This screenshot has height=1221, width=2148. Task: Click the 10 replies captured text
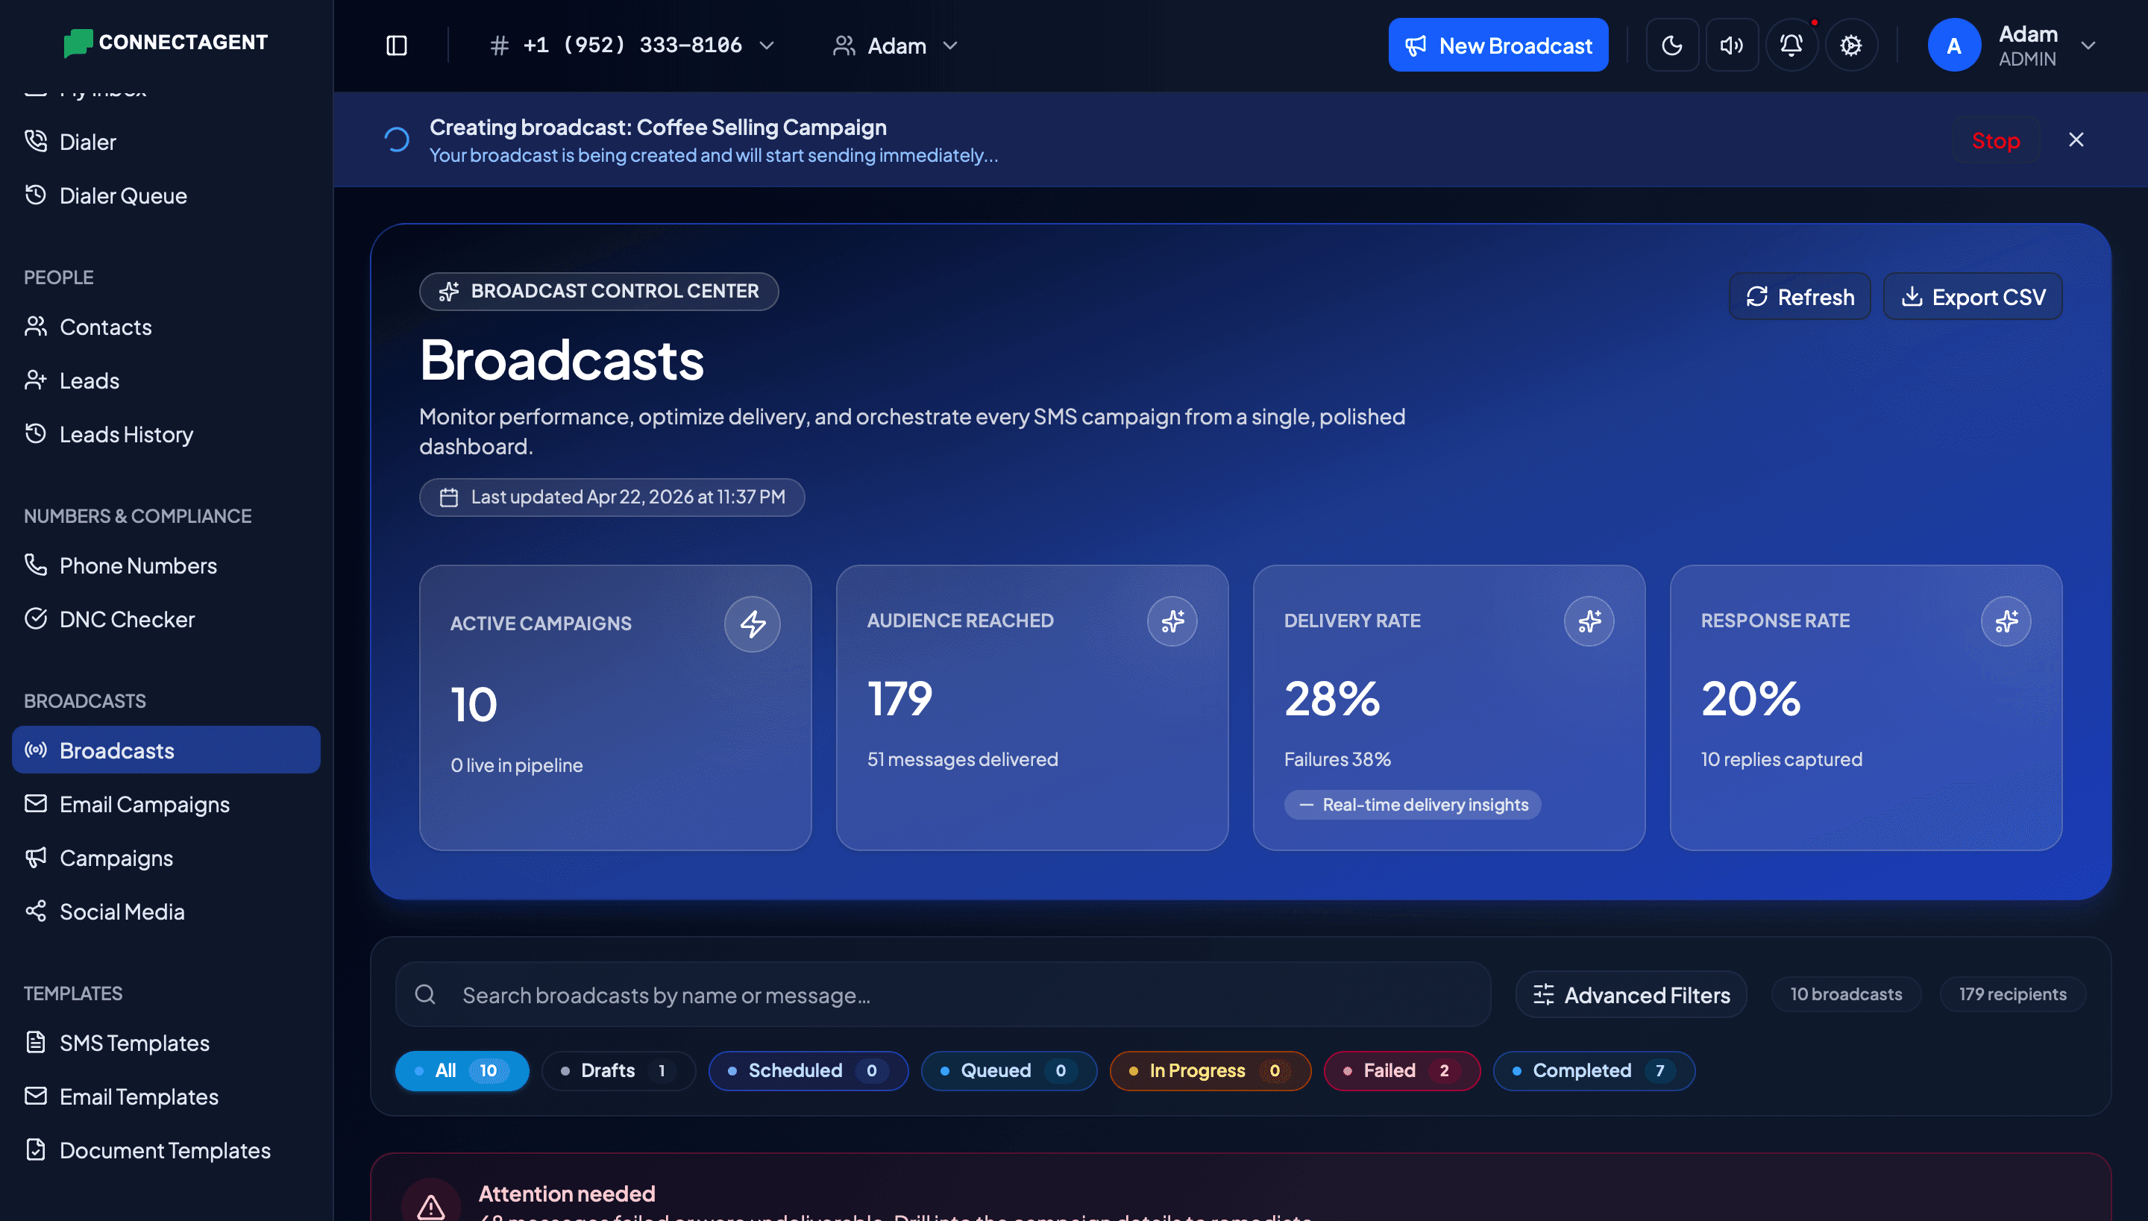pyautogui.click(x=1782, y=760)
